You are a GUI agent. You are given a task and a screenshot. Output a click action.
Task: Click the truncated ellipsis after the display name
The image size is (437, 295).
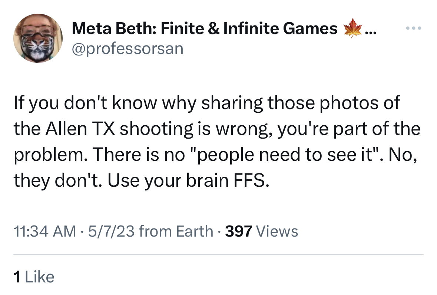coord(370,30)
